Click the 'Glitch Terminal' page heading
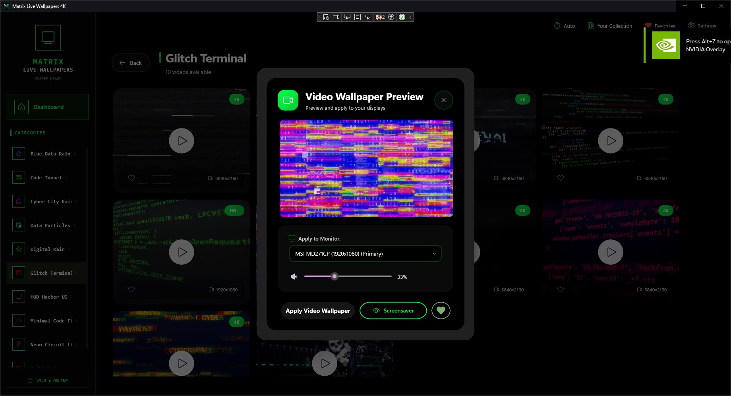The height and width of the screenshot is (396, 731). pos(206,58)
